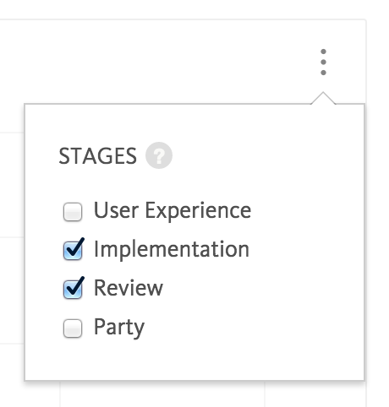Enable the User Experience checkbox
The height and width of the screenshot is (407, 389).
(73, 212)
